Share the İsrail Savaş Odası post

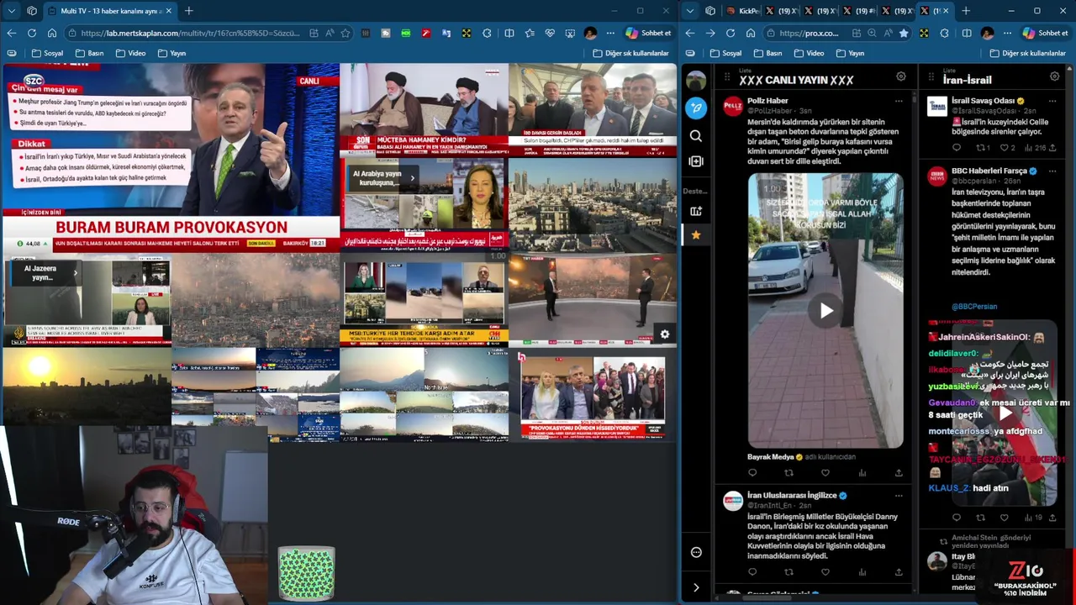click(1052, 148)
